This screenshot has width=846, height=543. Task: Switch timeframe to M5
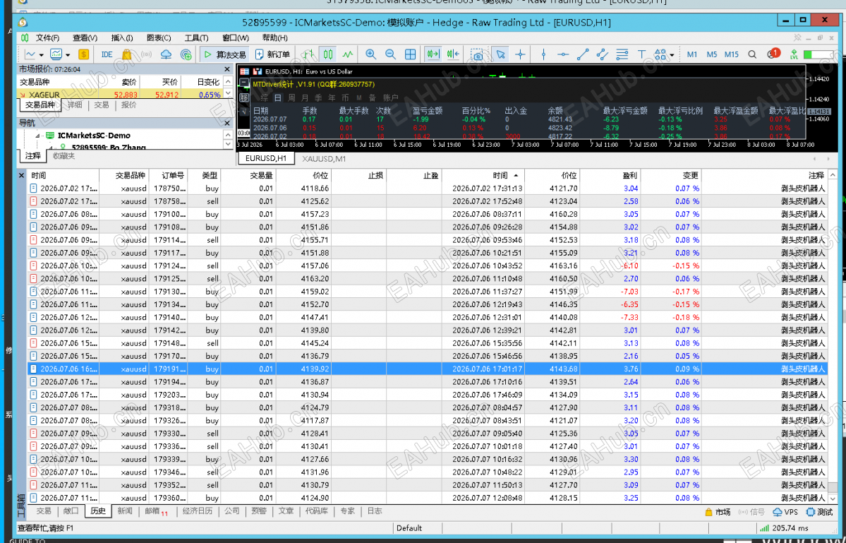coord(712,54)
